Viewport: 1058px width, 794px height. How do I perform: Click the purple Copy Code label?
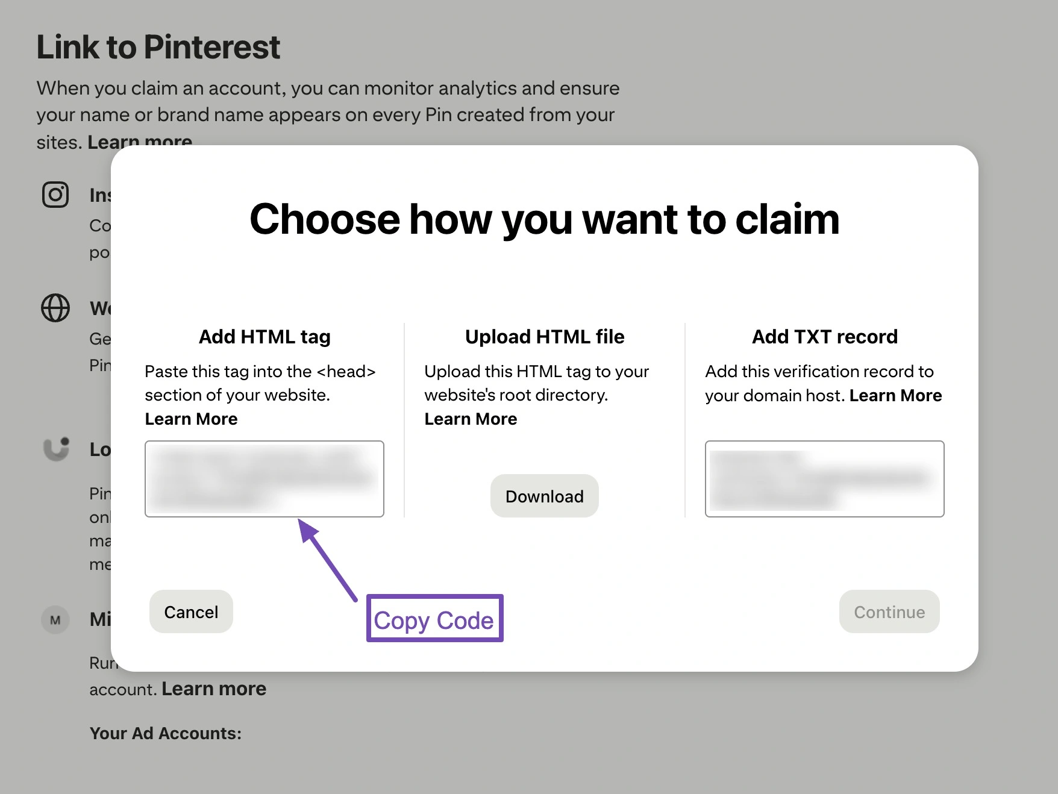434,619
